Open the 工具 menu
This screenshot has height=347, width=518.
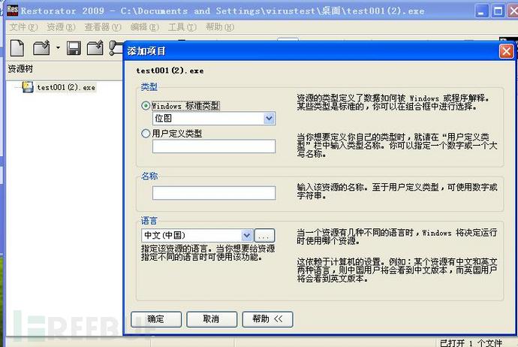pyautogui.click(x=182, y=27)
